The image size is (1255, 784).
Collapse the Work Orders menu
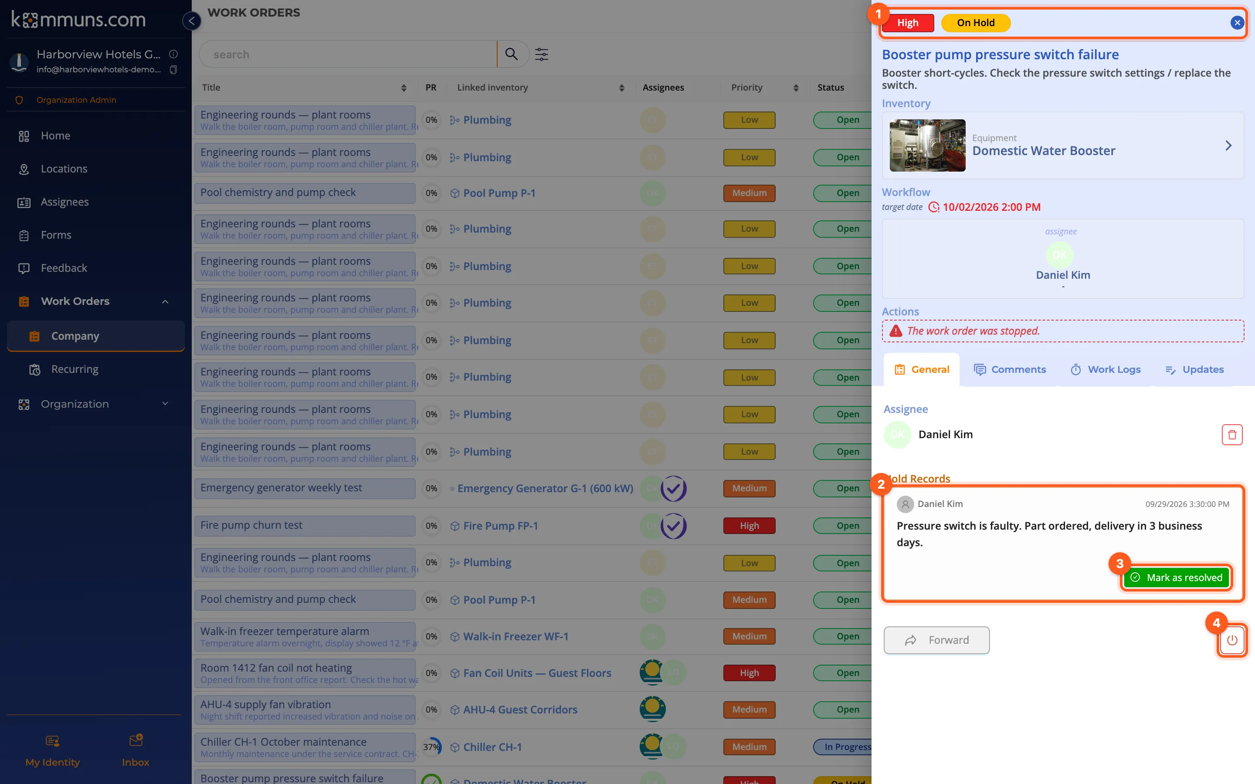click(165, 301)
